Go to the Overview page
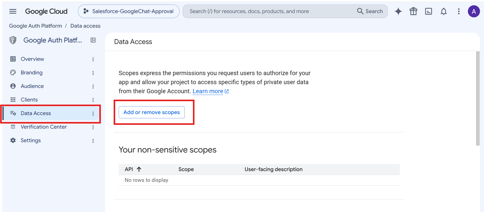This screenshot has height=212, width=484. 32,59
